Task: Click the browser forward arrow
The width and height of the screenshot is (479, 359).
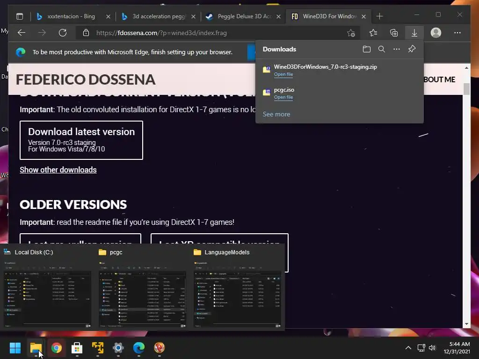Action: coord(42,33)
